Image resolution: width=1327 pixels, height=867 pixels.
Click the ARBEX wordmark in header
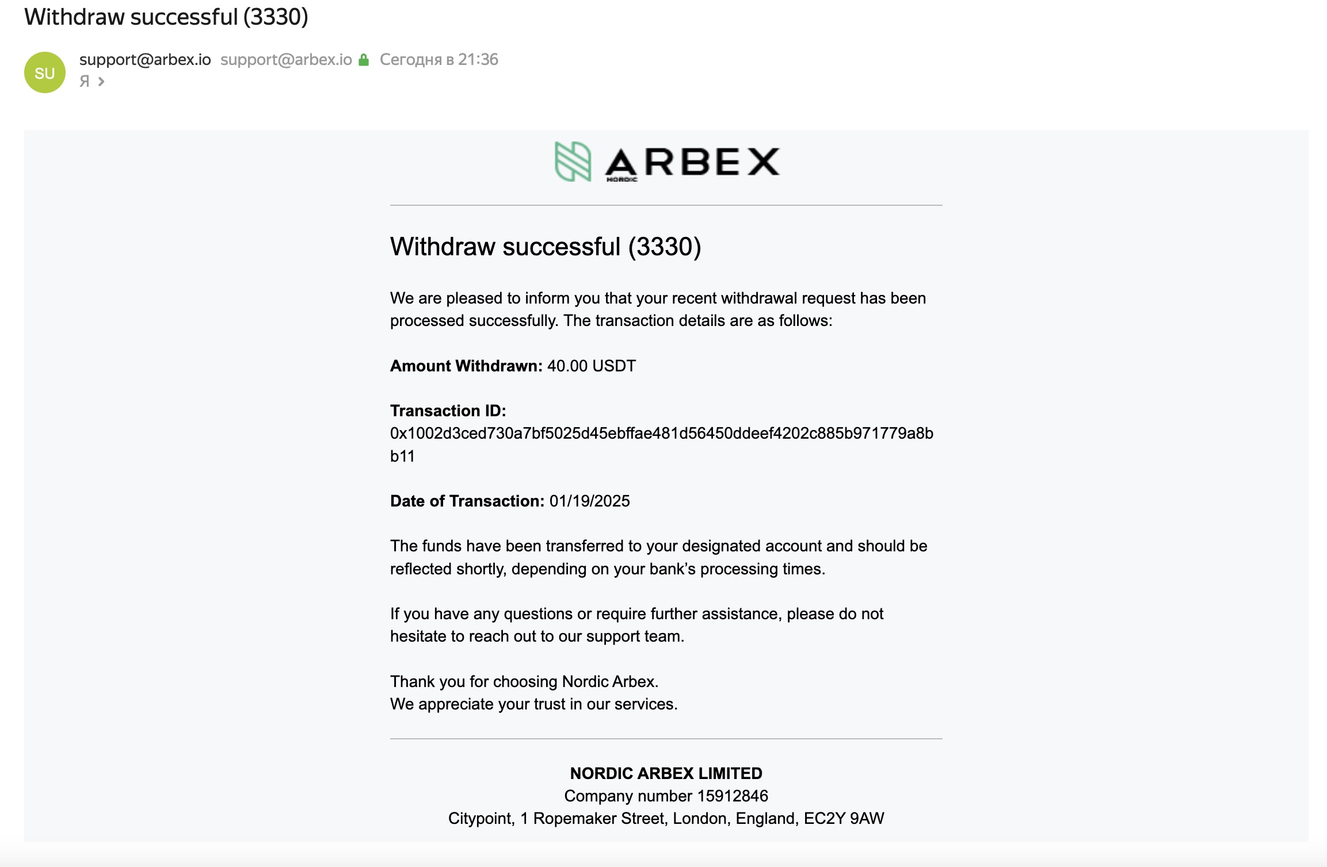point(692,163)
